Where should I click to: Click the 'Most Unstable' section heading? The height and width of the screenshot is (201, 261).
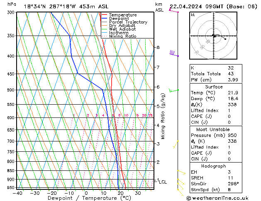point(214,129)
